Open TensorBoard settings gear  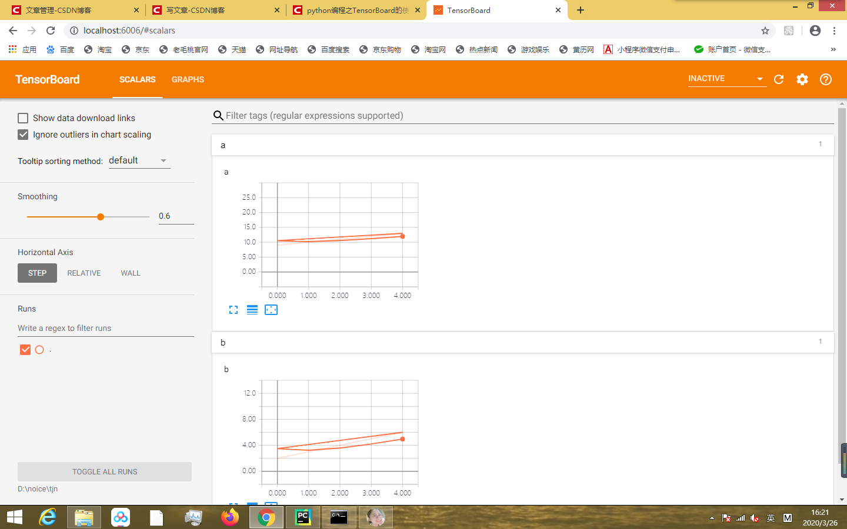802,79
